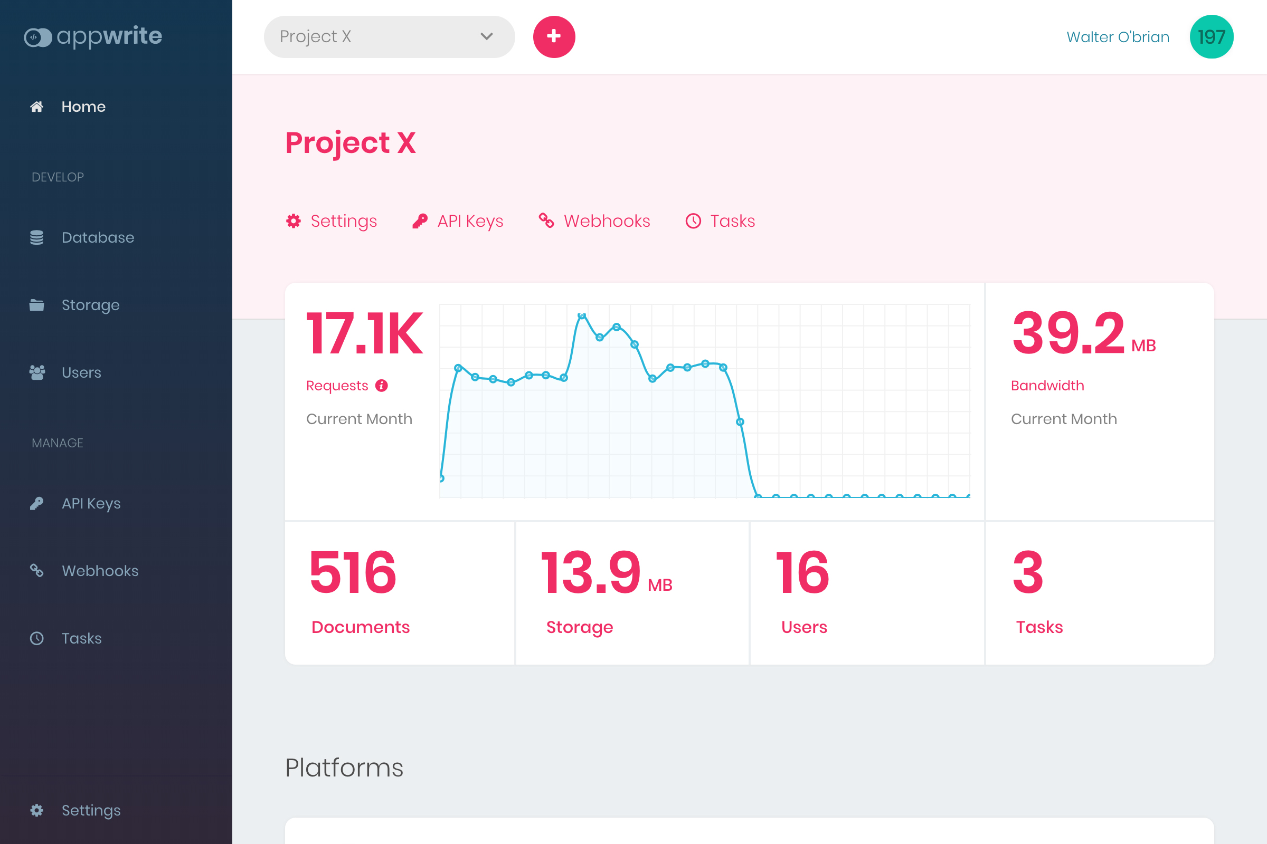Click the sidebar API Keys key icon
This screenshot has height=844, width=1267.
[36, 503]
